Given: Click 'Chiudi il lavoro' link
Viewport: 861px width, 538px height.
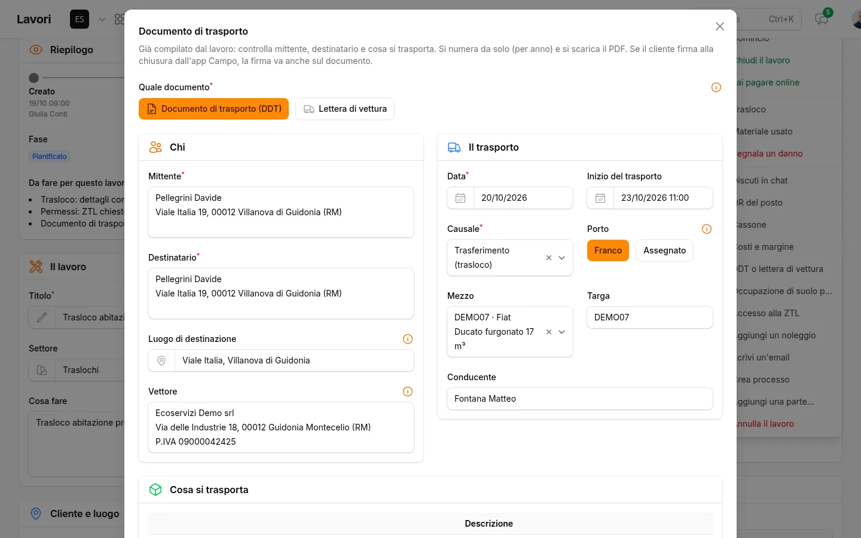Looking at the screenshot, I should point(763,60).
